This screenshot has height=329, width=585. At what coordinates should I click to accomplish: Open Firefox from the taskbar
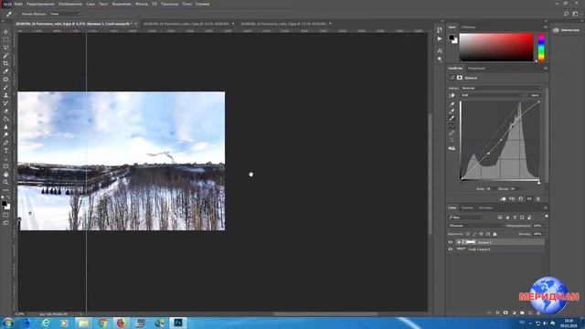[122, 323]
